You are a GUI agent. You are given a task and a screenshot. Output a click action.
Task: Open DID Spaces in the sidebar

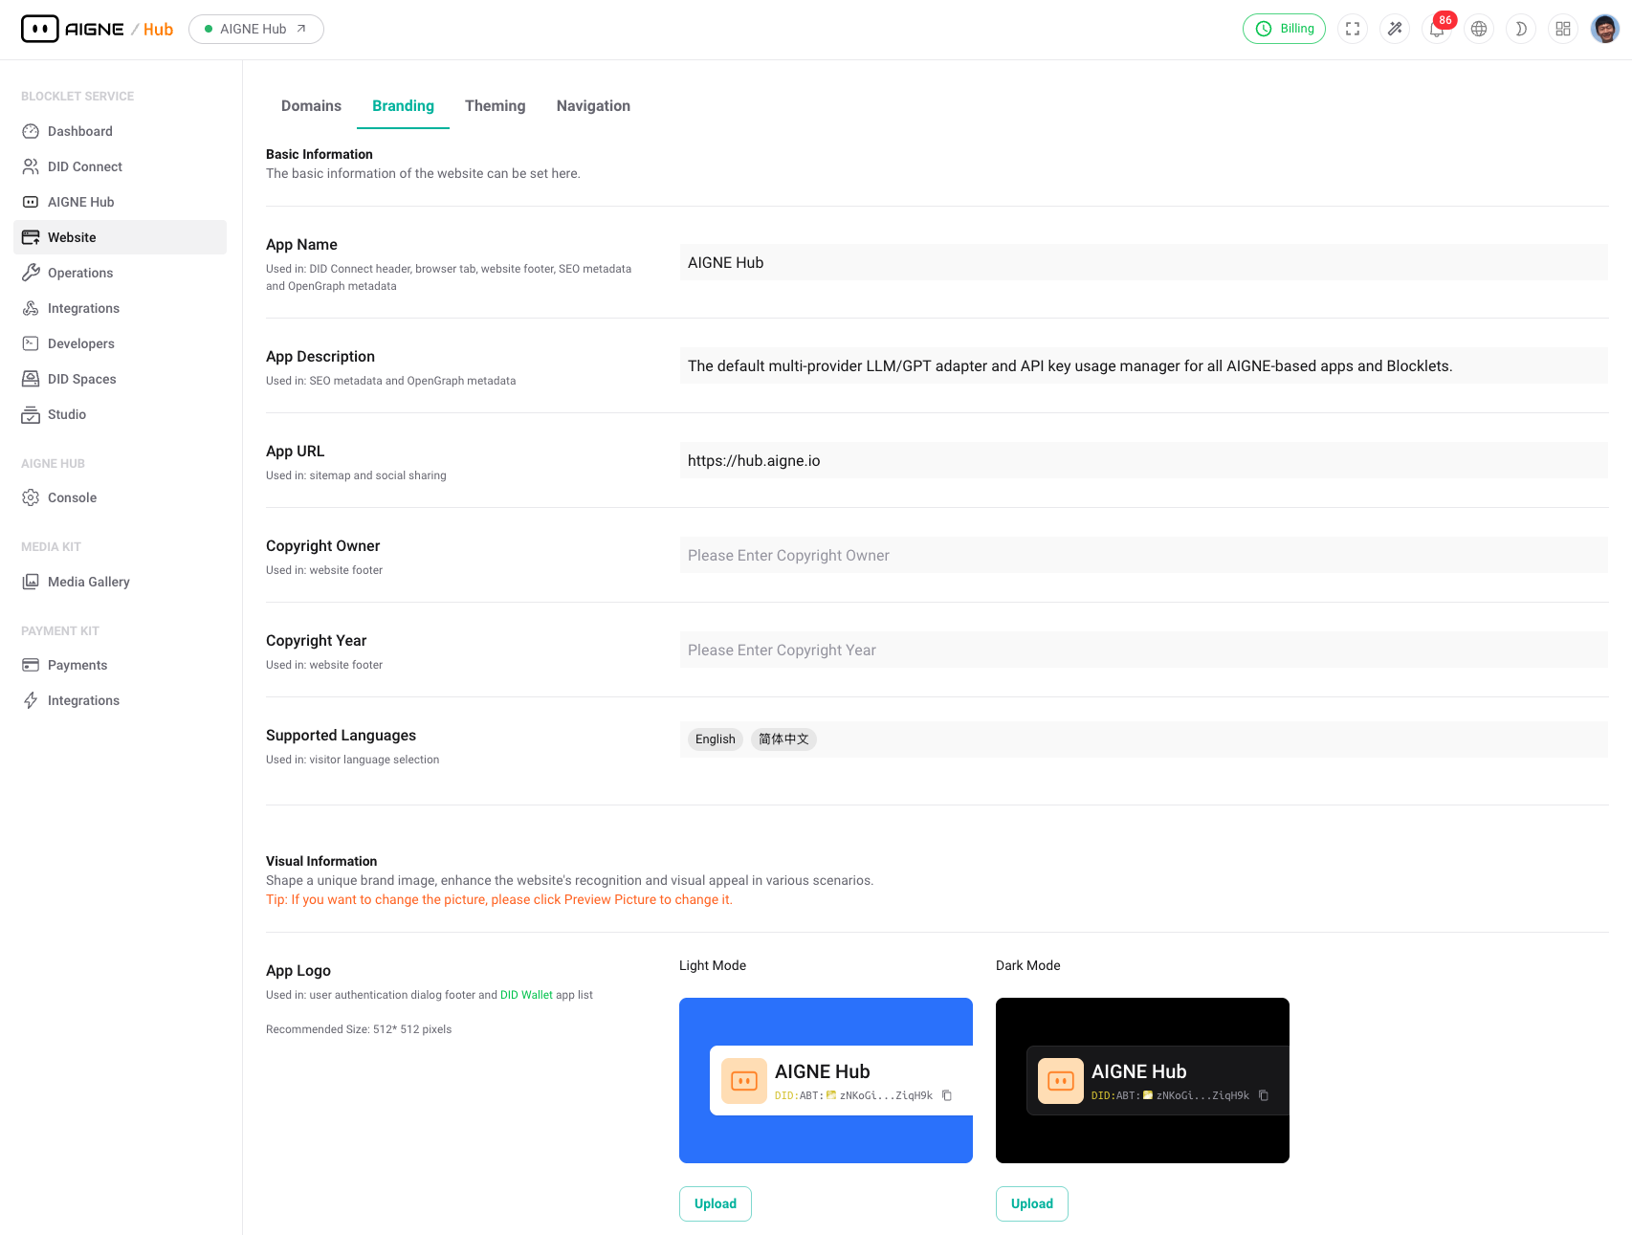coord(80,379)
